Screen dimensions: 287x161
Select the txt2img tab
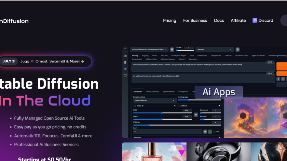[x=135, y=55]
